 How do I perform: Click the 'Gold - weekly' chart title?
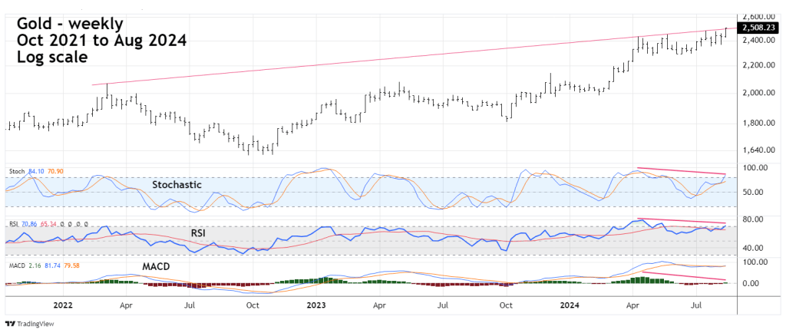coord(68,23)
